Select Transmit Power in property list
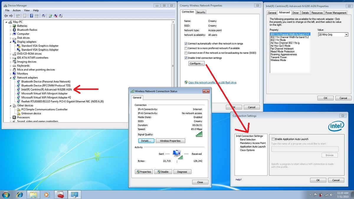This screenshot has height=199, width=354. click(279, 57)
